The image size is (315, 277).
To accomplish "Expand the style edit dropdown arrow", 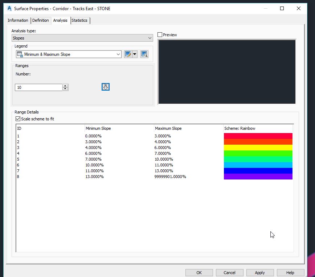I will (134, 54).
